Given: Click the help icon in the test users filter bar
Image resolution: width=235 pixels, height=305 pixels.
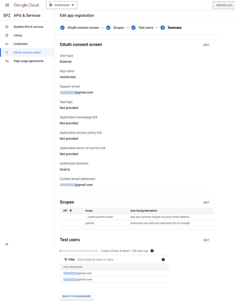Looking at the screenshot, I should pos(163,259).
